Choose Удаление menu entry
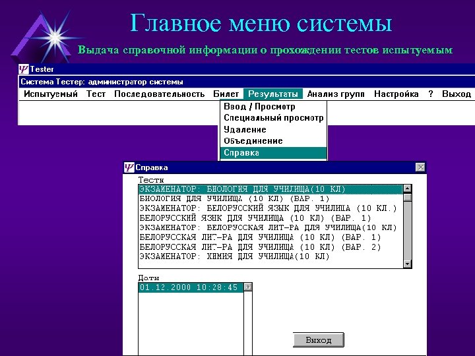The width and height of the screenshot is (475, 356). (274, 130)
